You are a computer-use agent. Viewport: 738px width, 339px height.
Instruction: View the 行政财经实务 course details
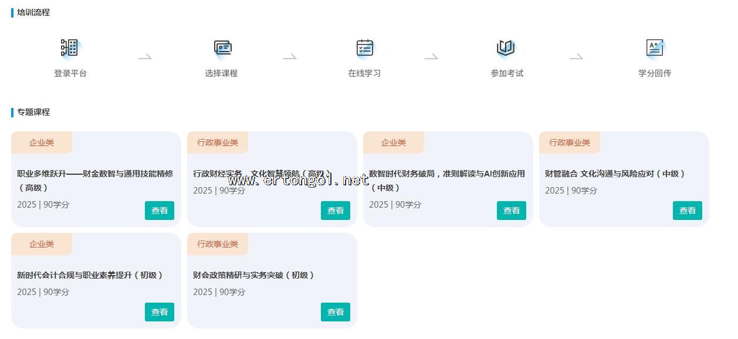(x=336, y=211)
